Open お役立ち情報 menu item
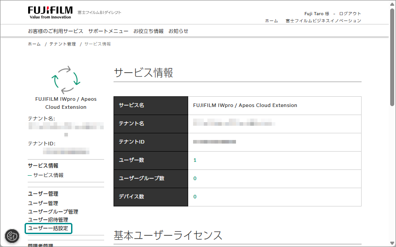The width and height of the screenshot is (396, 247). pyautogui.click(x=148, y=31)
